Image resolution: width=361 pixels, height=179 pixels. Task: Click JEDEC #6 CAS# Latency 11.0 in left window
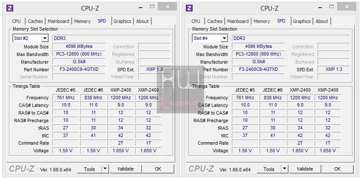[93, 105]
